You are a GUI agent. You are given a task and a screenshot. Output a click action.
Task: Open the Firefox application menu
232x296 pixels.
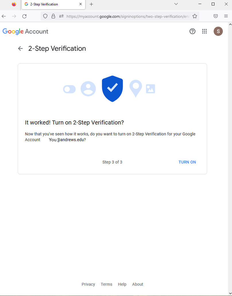pos(227,16)
